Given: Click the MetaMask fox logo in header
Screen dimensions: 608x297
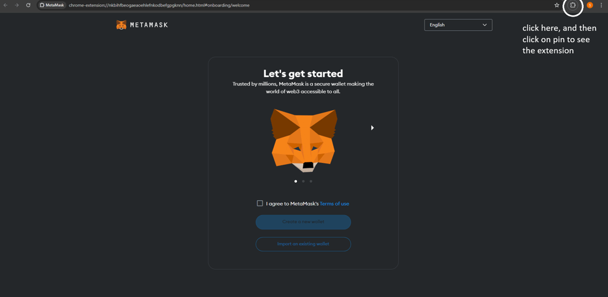Looking at the screenshot, I should [121, 25].
